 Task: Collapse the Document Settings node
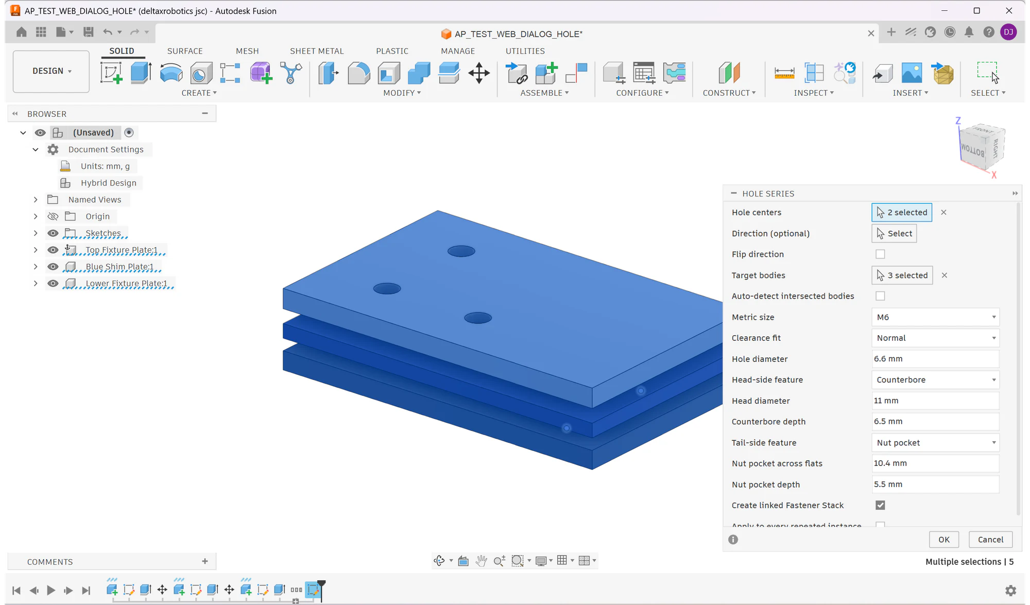36,149
